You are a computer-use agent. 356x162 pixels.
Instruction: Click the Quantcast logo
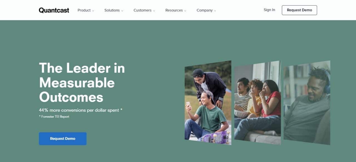(54, 10)
